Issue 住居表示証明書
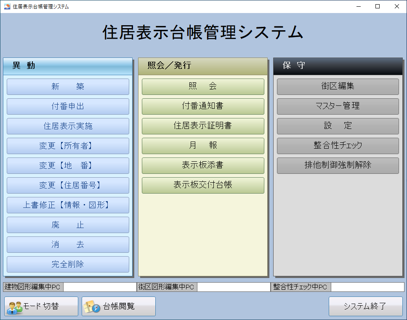 coord(203,126)
